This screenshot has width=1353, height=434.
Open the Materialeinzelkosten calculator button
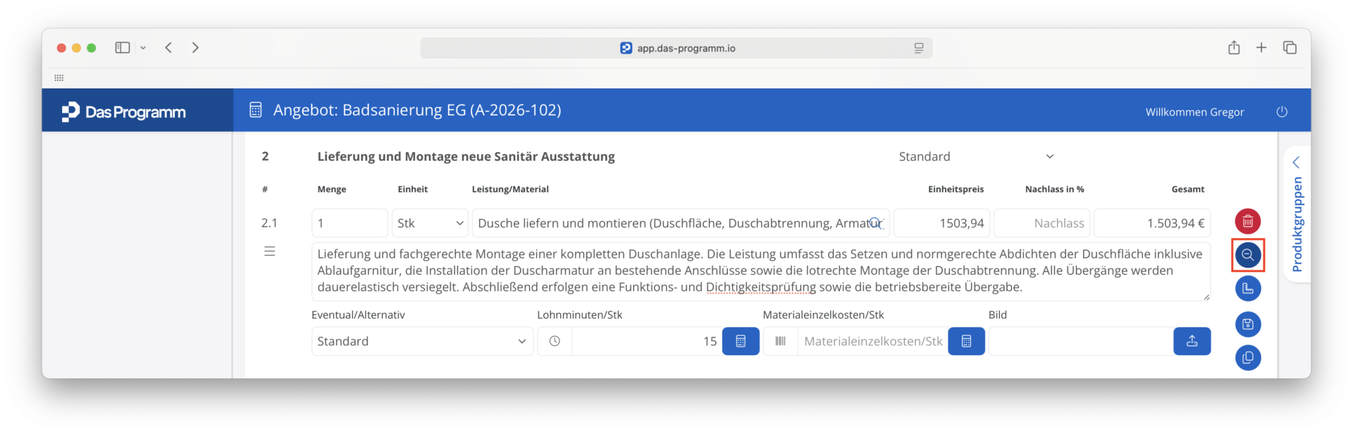coord(966,341)
